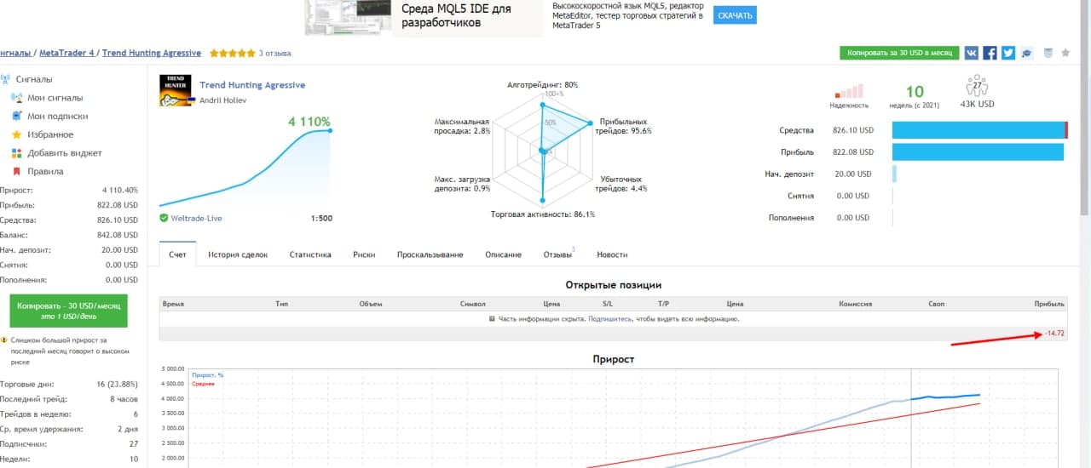Open 3 отзыва reviews link
Viewport: 1091px width, 468px height.
274,53
